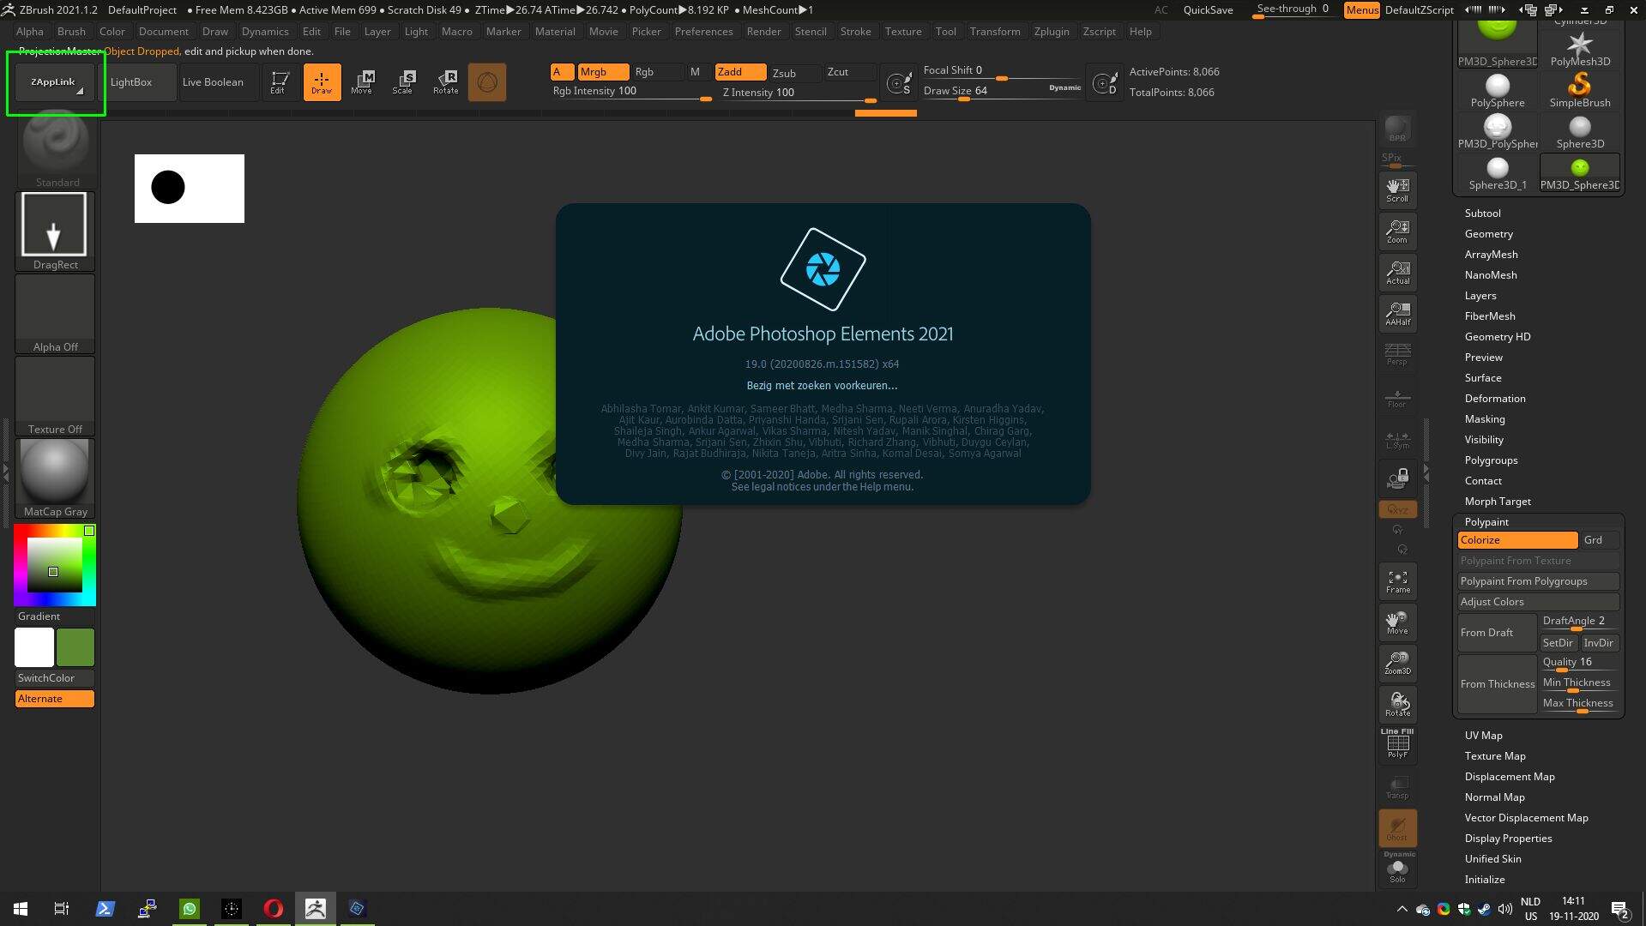Activate the Draw mode icon
1646x926 pixels.
(x=322, y=82)
